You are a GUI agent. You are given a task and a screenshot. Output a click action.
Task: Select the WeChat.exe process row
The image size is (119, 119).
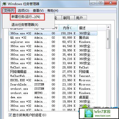pyautogui.click(x=53, y=67)
